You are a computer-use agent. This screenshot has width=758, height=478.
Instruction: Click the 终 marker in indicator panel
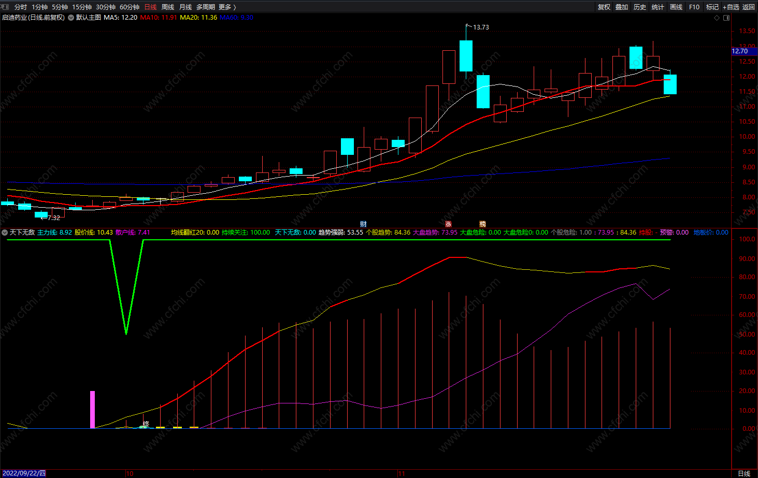[x=146, y=424]
